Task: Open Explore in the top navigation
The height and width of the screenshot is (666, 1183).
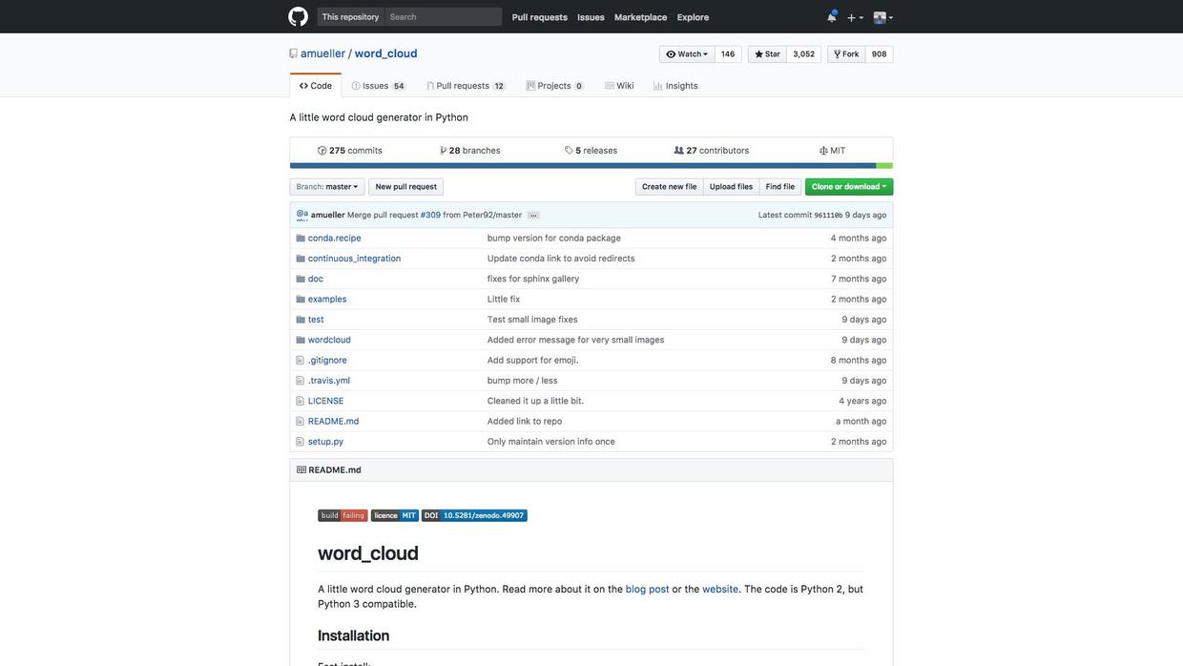Action: 694,17
